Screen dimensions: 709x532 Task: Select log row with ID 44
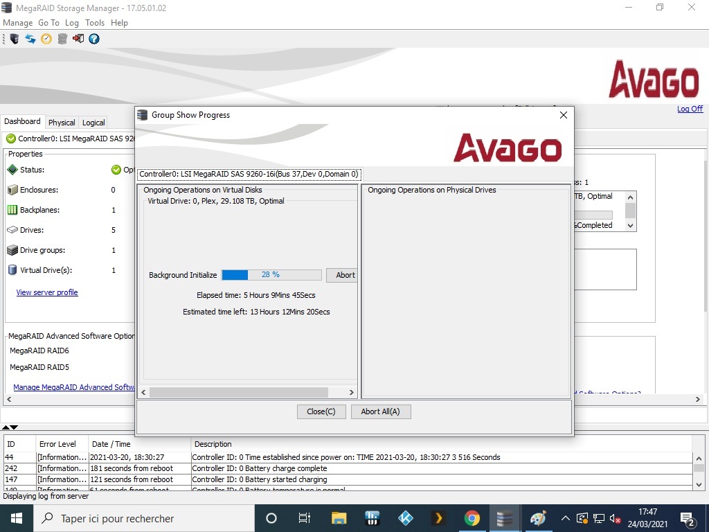point(348,457)
